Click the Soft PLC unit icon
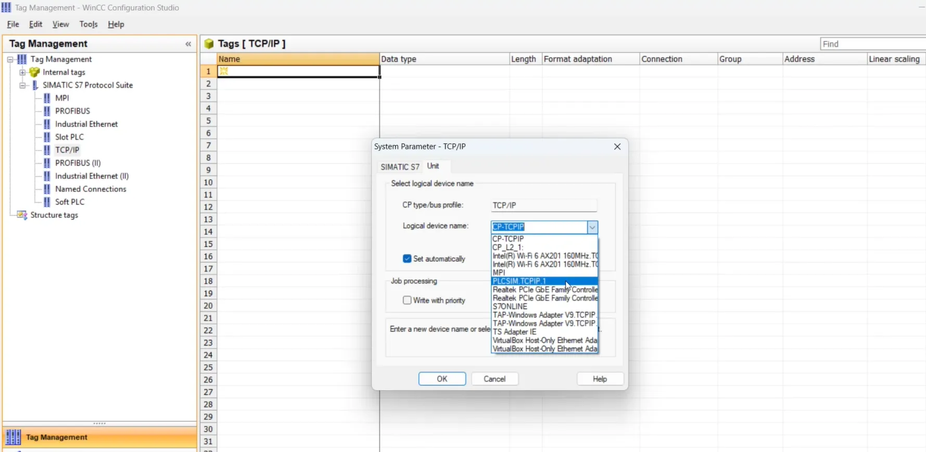 point(47,202)
